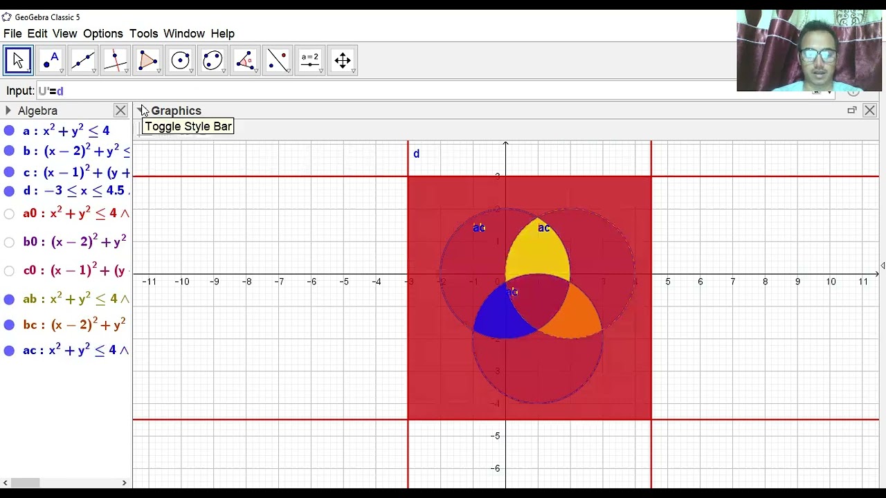This screenshot has width=886, height=498.
Task: Open the Polygon tool dropdown arrow
Action: click(159, 71)
